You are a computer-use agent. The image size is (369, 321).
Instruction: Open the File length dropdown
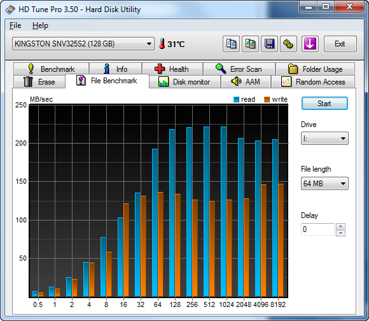pyautogui.click(x=324, y=184)
